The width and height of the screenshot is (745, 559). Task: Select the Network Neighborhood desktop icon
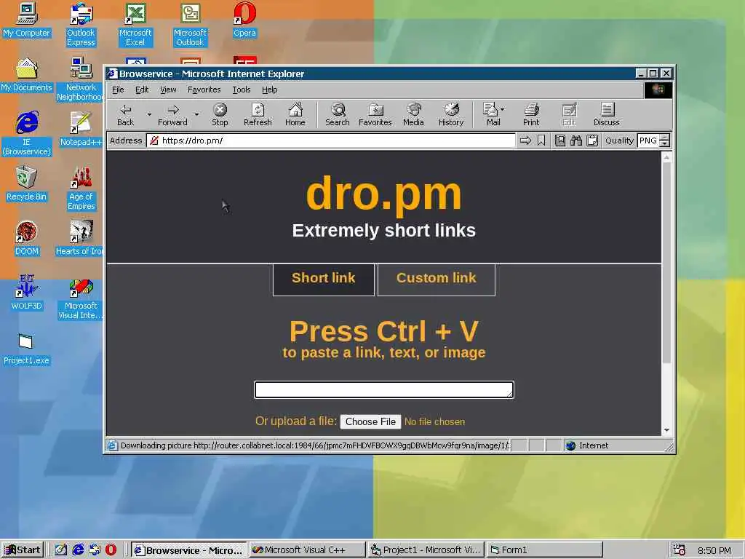[81, 79]
